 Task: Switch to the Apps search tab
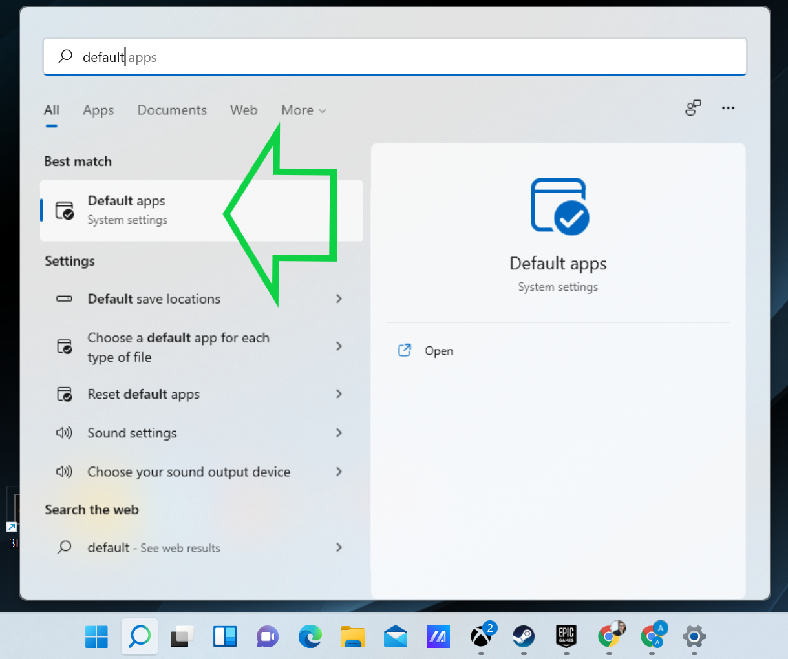pyautogui.click(x=98, y=110)
